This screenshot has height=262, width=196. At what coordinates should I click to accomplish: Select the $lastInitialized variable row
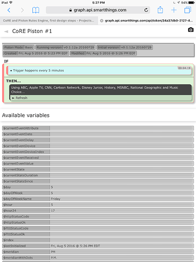(x=98, y=246)
